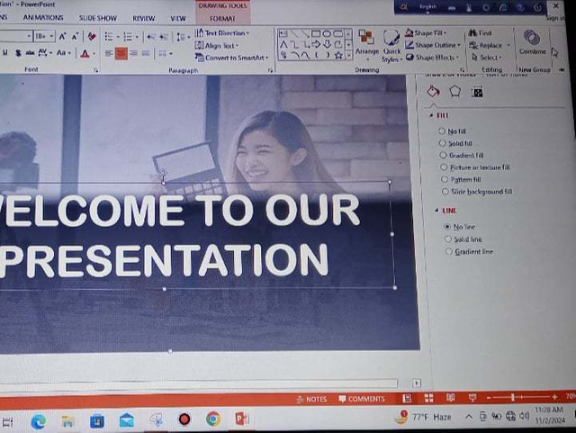The width and height of the screenshot is (576, 433).
Task: Open the Slide Show tab
Action: [98, 18]
